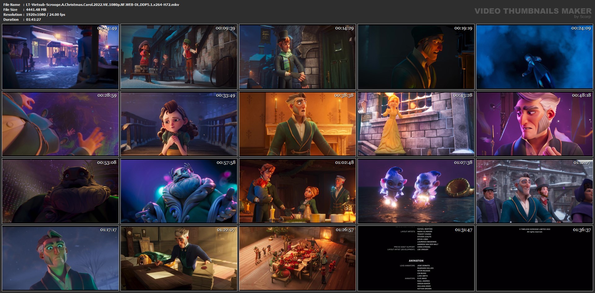Choose the frame captured at 01:26:57
Screen dimensions: 595x293
[297, 258]
